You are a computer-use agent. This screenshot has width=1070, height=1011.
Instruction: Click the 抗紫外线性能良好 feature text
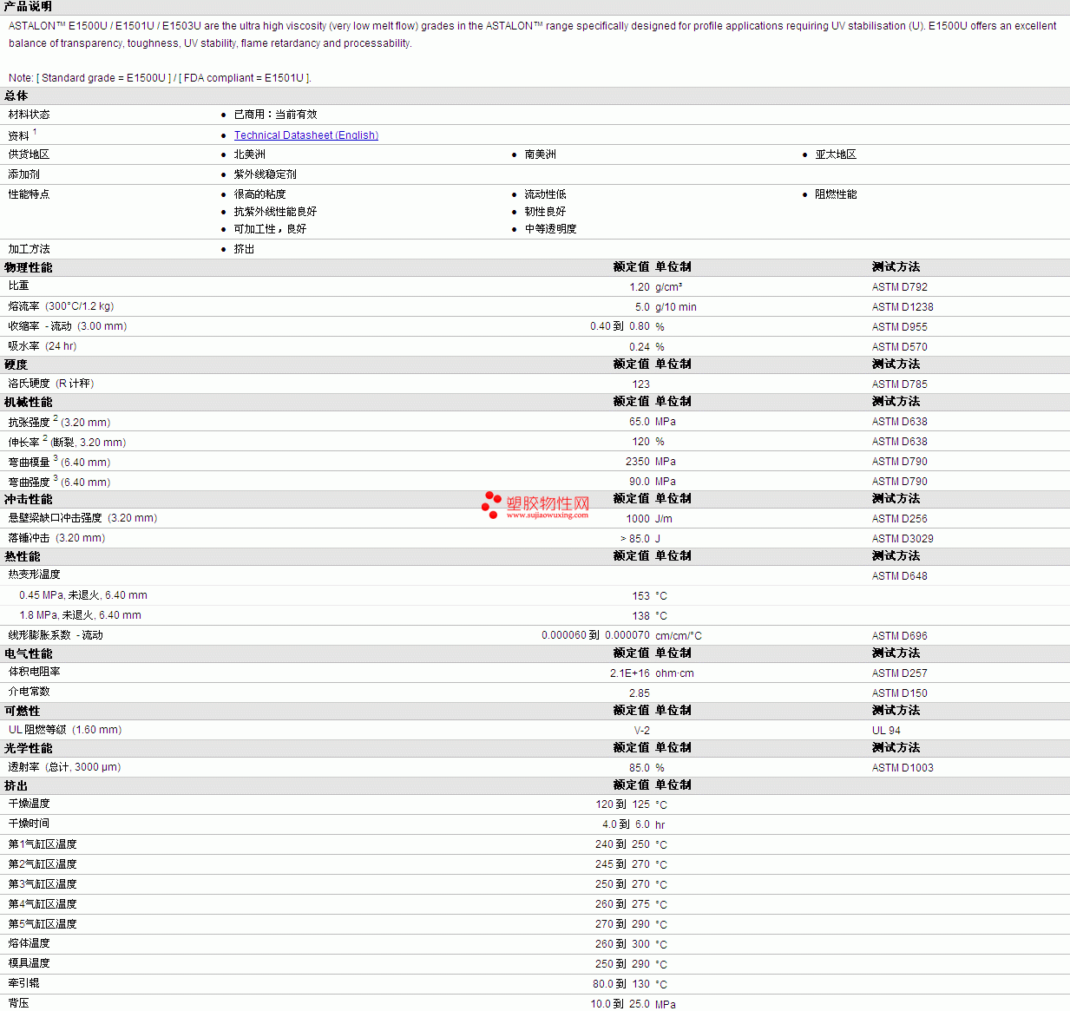point(275,212)
